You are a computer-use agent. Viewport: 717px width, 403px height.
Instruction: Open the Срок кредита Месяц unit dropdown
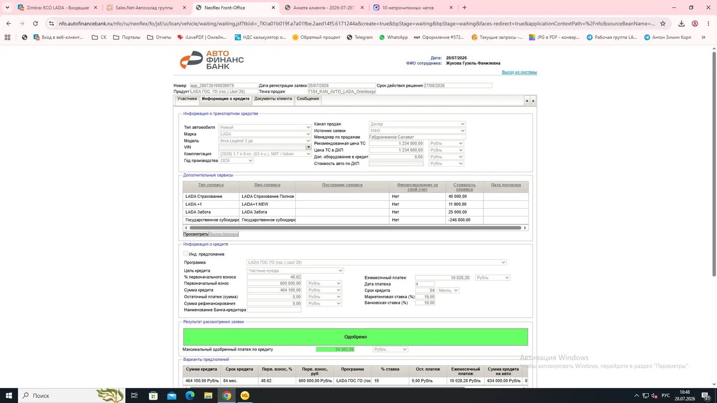[448, 290]
